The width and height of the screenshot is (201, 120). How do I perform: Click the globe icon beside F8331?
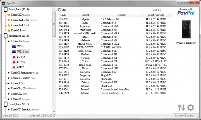[x=14, y=46]
